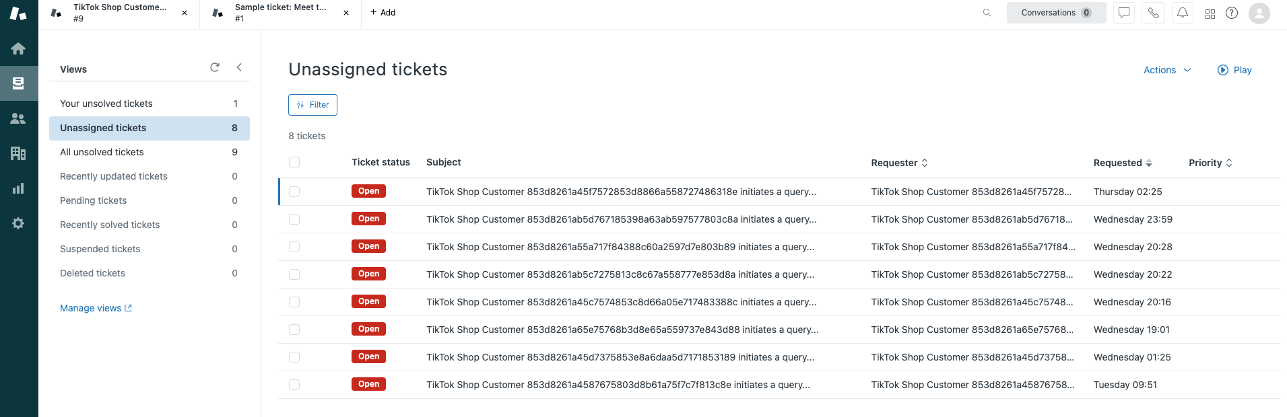Sort by the Priority column
Viewport: 1287px width, 417px height.
pyautogui.click(x=1210, y=163)
